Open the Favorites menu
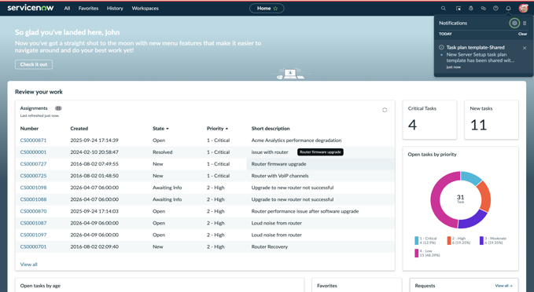Viewport: 534px width, 292px height. 88,8
